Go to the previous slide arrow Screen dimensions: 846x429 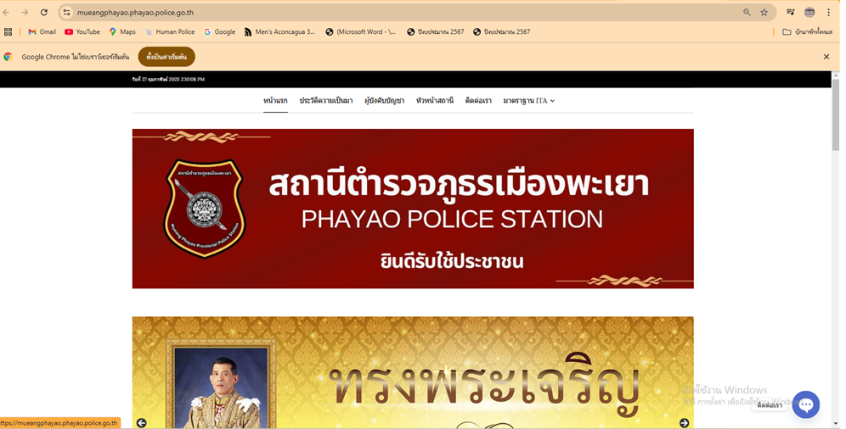click(x=141, y=422)
